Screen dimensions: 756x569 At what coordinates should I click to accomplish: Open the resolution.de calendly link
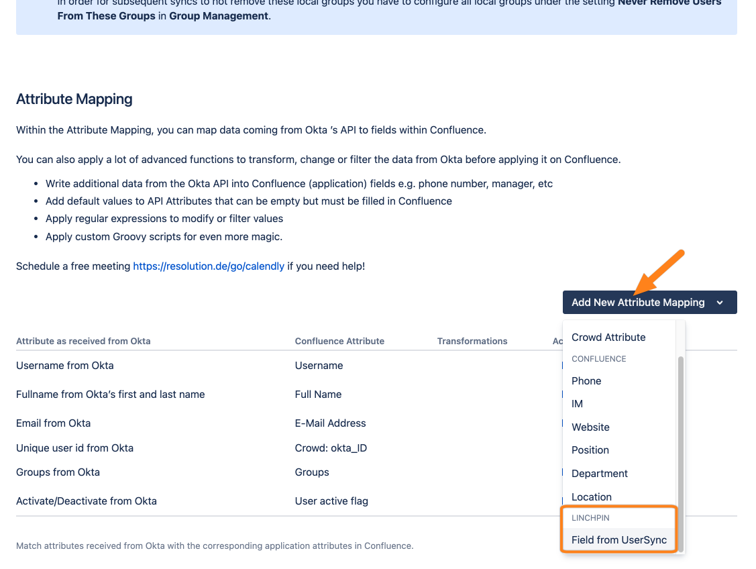click(x=209, y=266)
